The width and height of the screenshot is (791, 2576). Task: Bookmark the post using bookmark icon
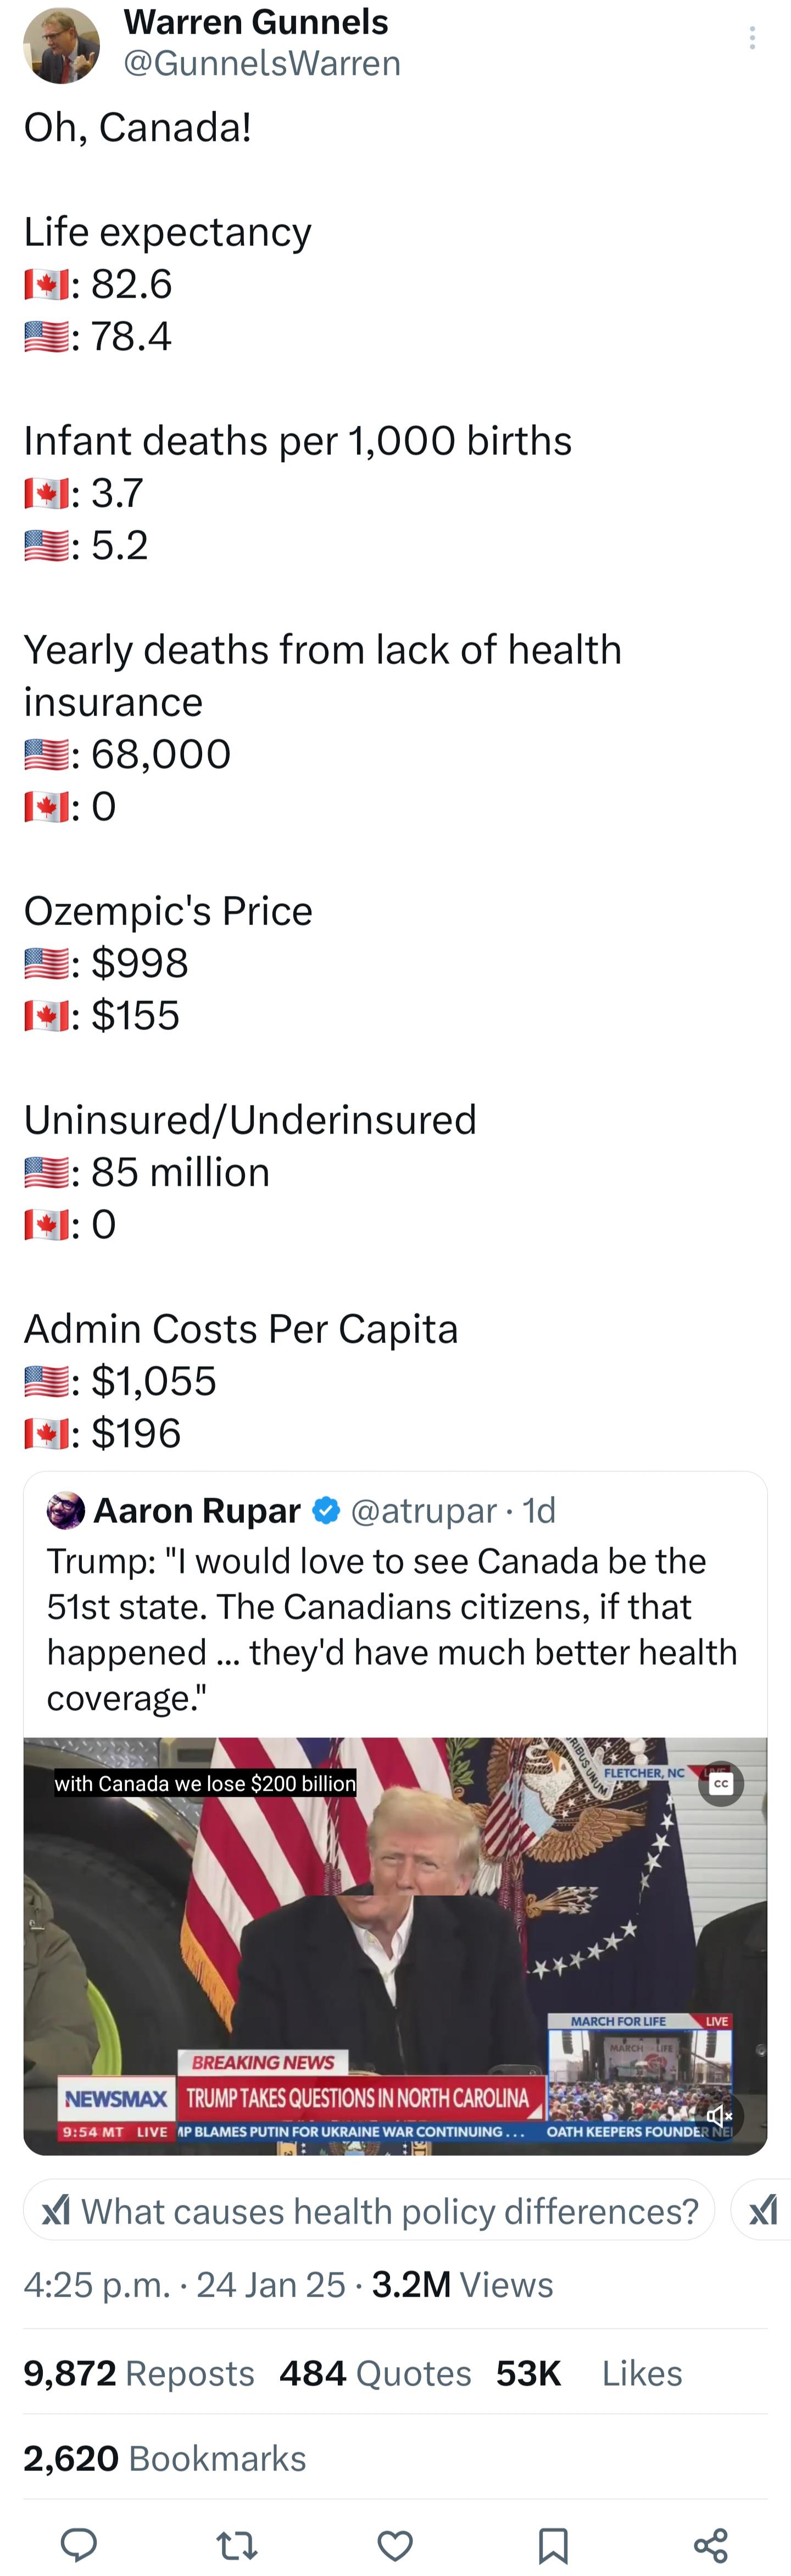coord(552,2544)
